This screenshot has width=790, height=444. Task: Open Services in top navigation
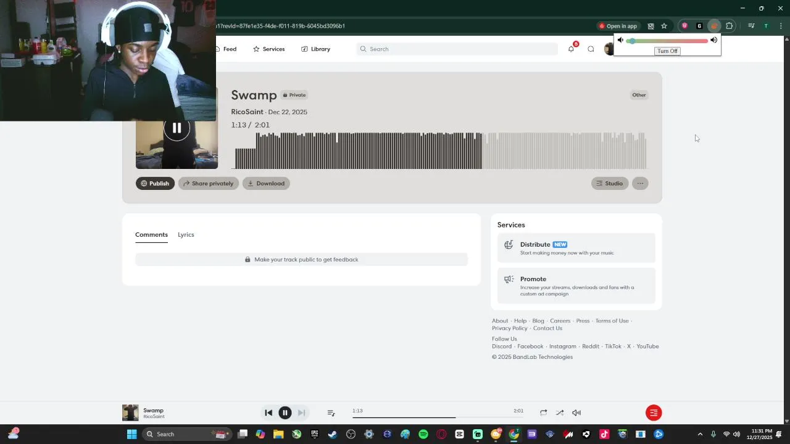pos(268,49)
